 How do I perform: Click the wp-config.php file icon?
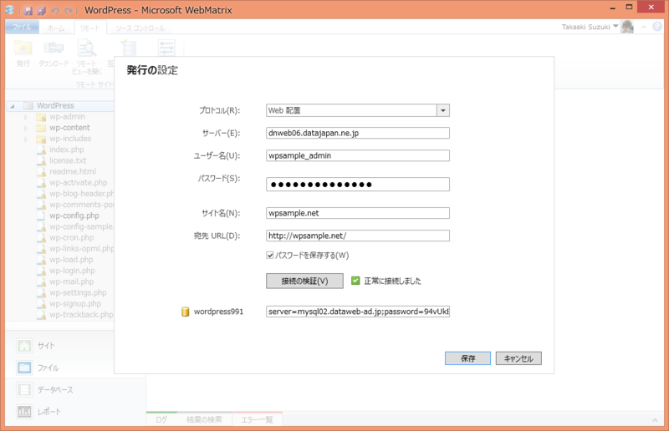[x=41, y=215]
